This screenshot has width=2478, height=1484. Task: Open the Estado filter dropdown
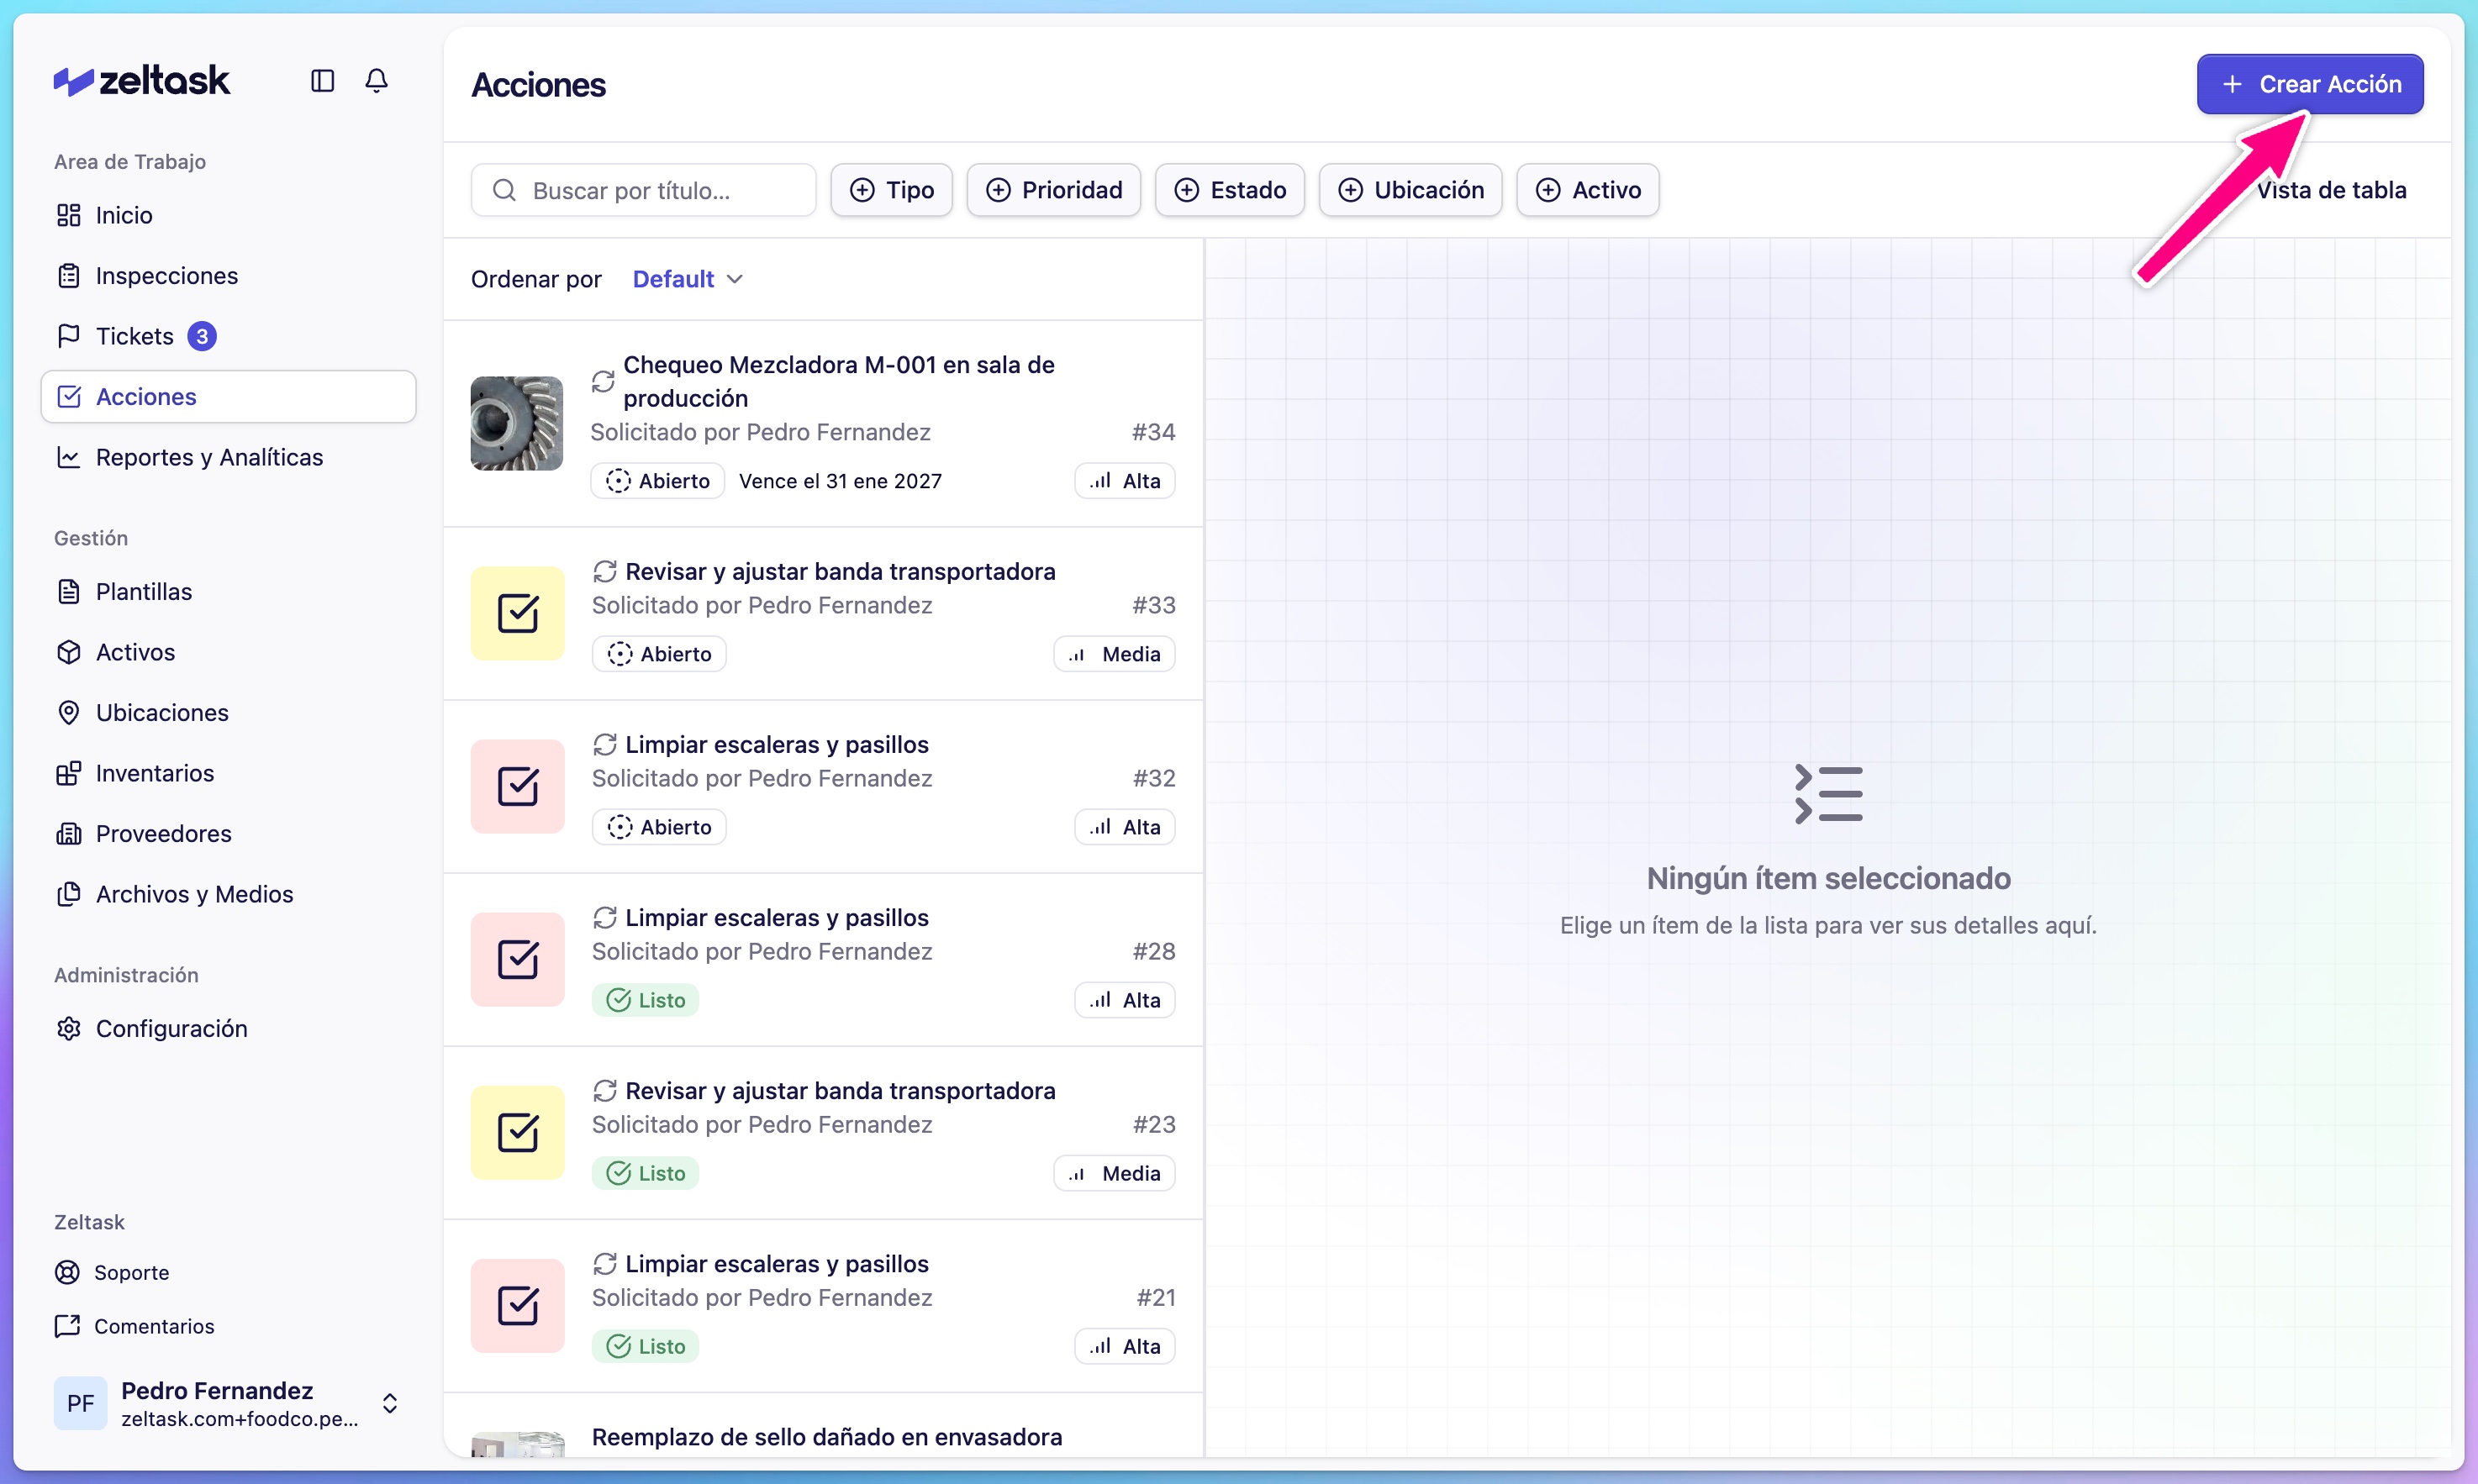click(1229, 190)
